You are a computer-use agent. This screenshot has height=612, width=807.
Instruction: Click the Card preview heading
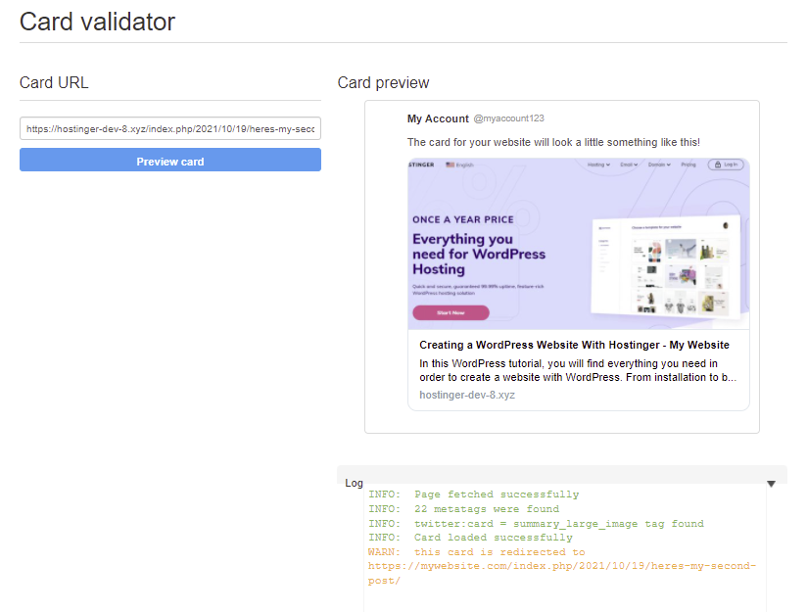tap(383, 82)
